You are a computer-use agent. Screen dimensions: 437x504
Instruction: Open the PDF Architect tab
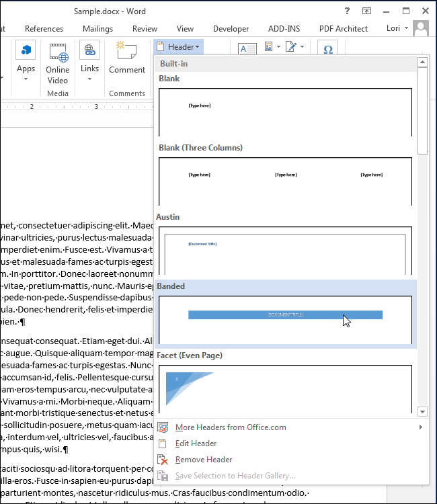pyautogui.click(x=344, y=29)
